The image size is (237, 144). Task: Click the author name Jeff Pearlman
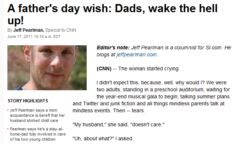29,30
